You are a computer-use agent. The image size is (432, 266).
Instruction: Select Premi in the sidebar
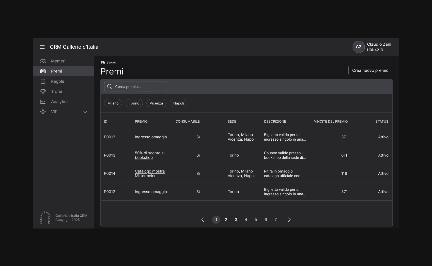coord(64,71)
